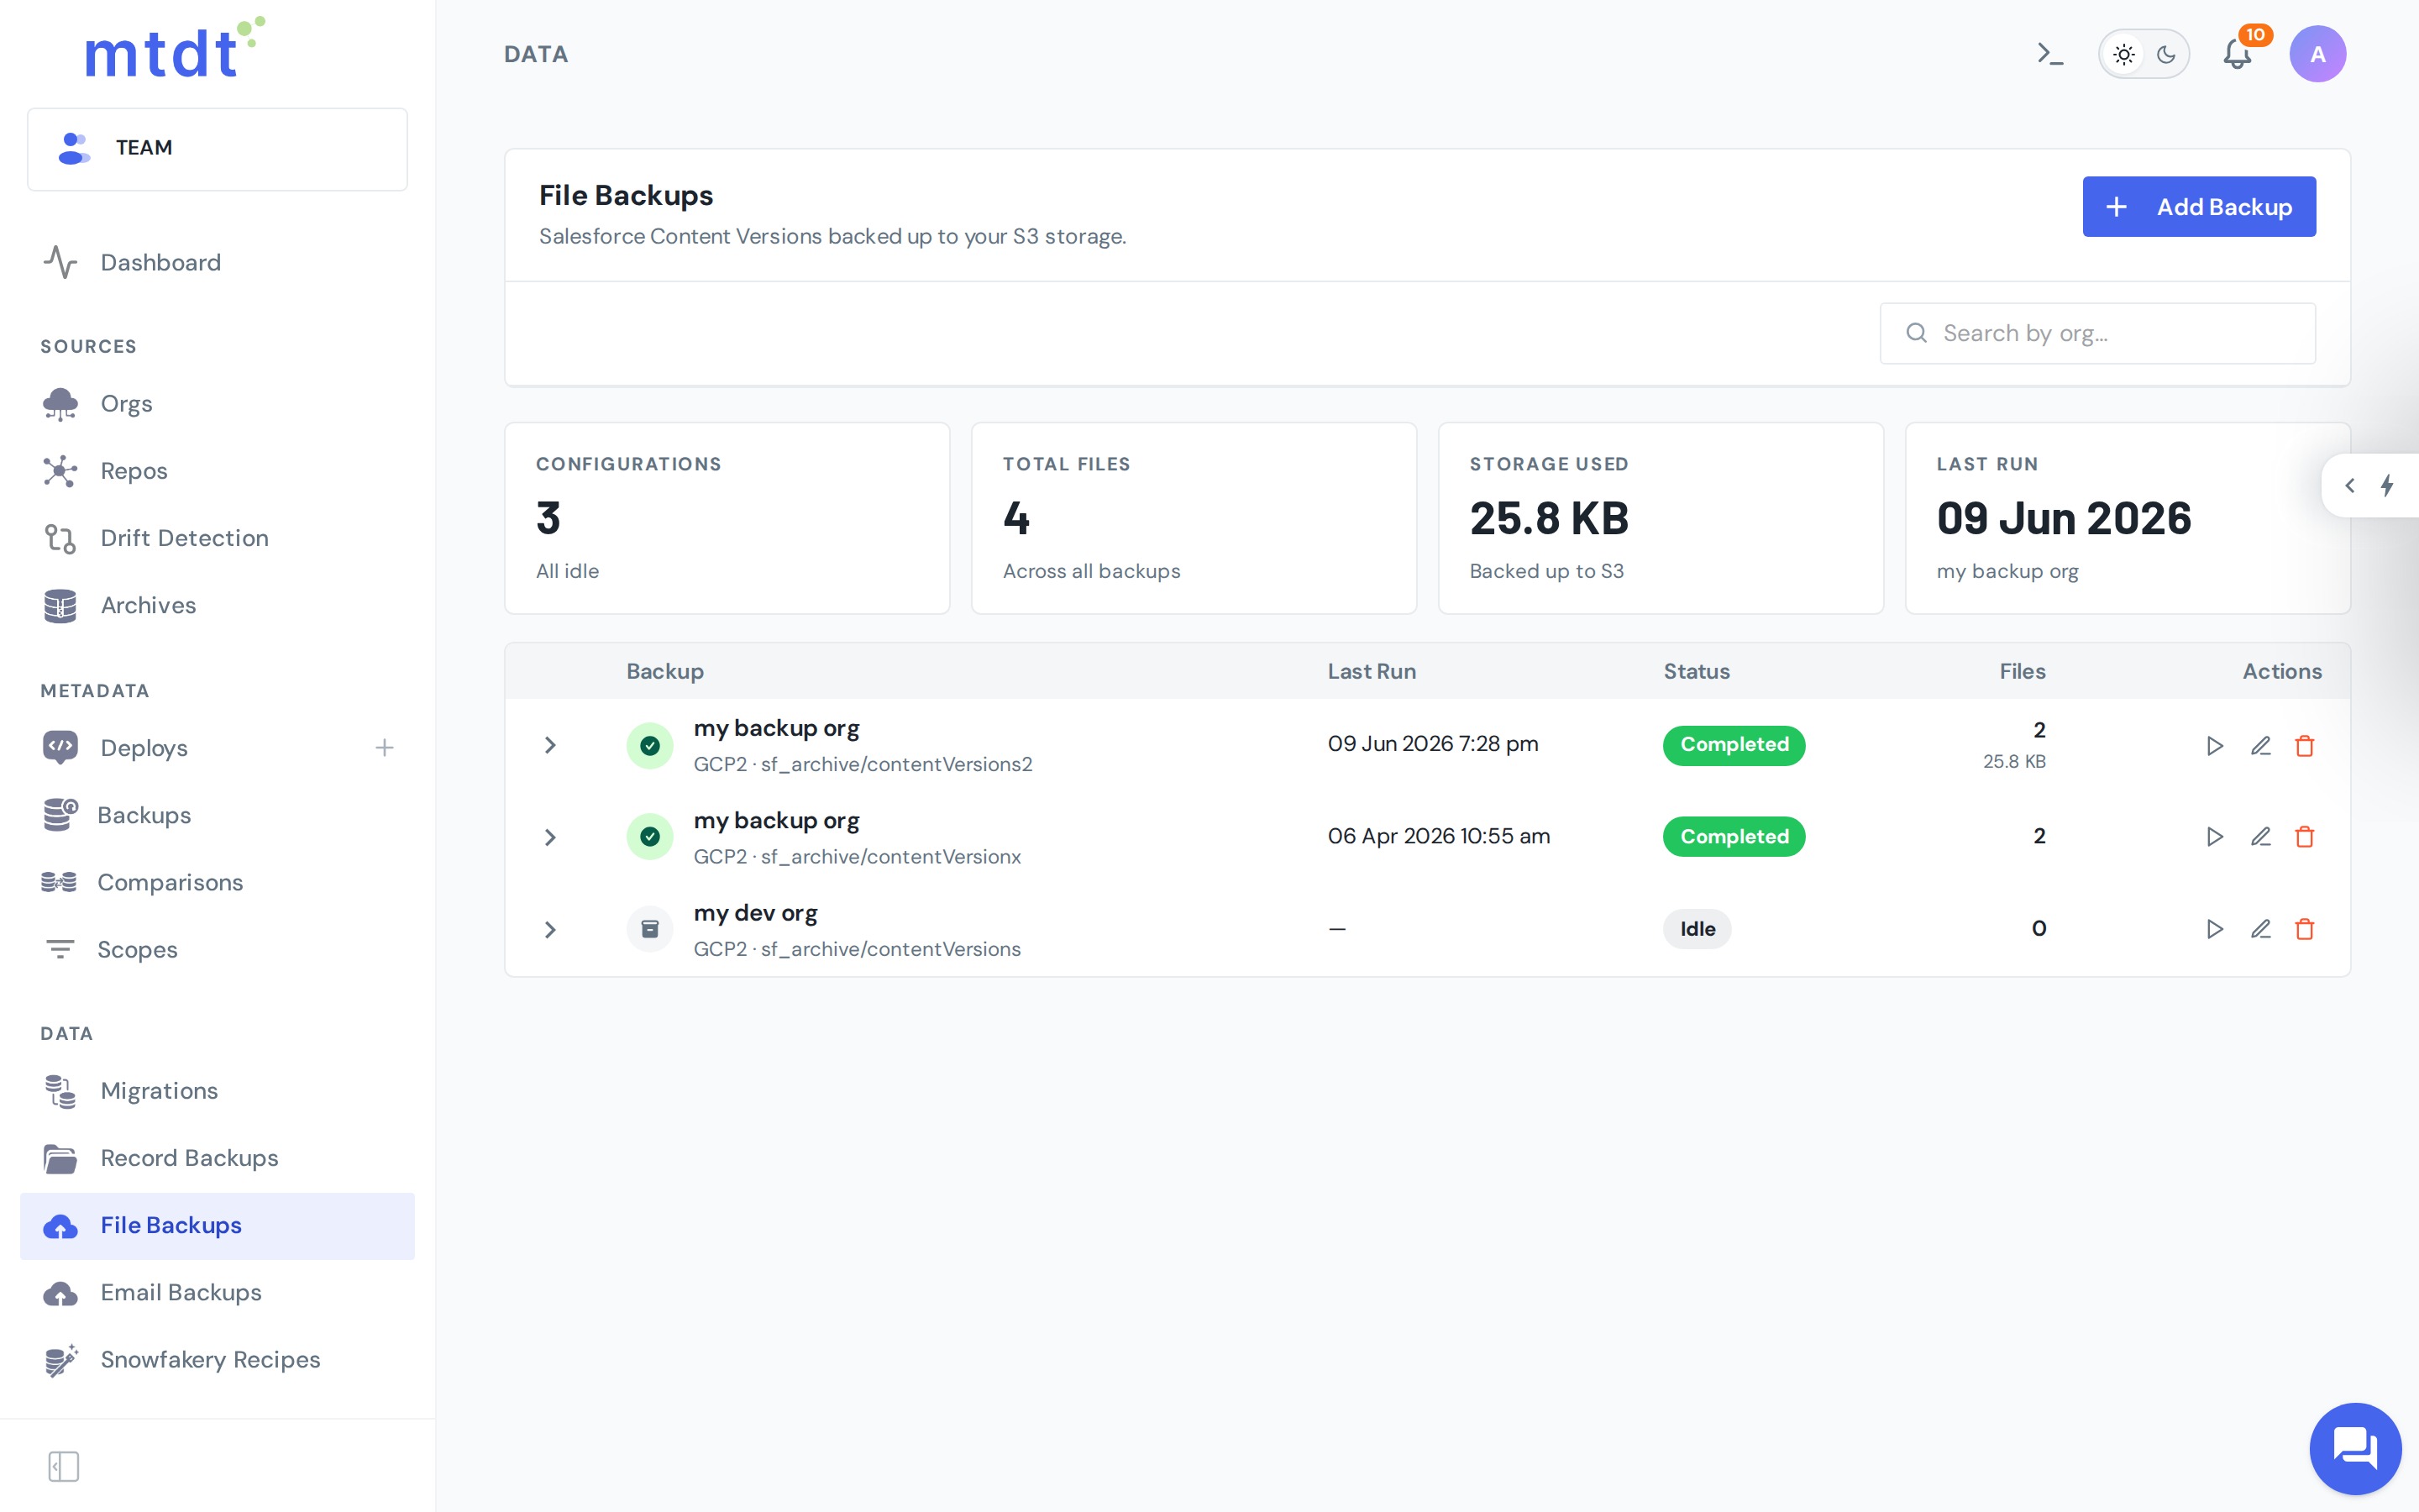
Task: Click the Storage Used 25.8 KB card
Action: point(1661,518)
